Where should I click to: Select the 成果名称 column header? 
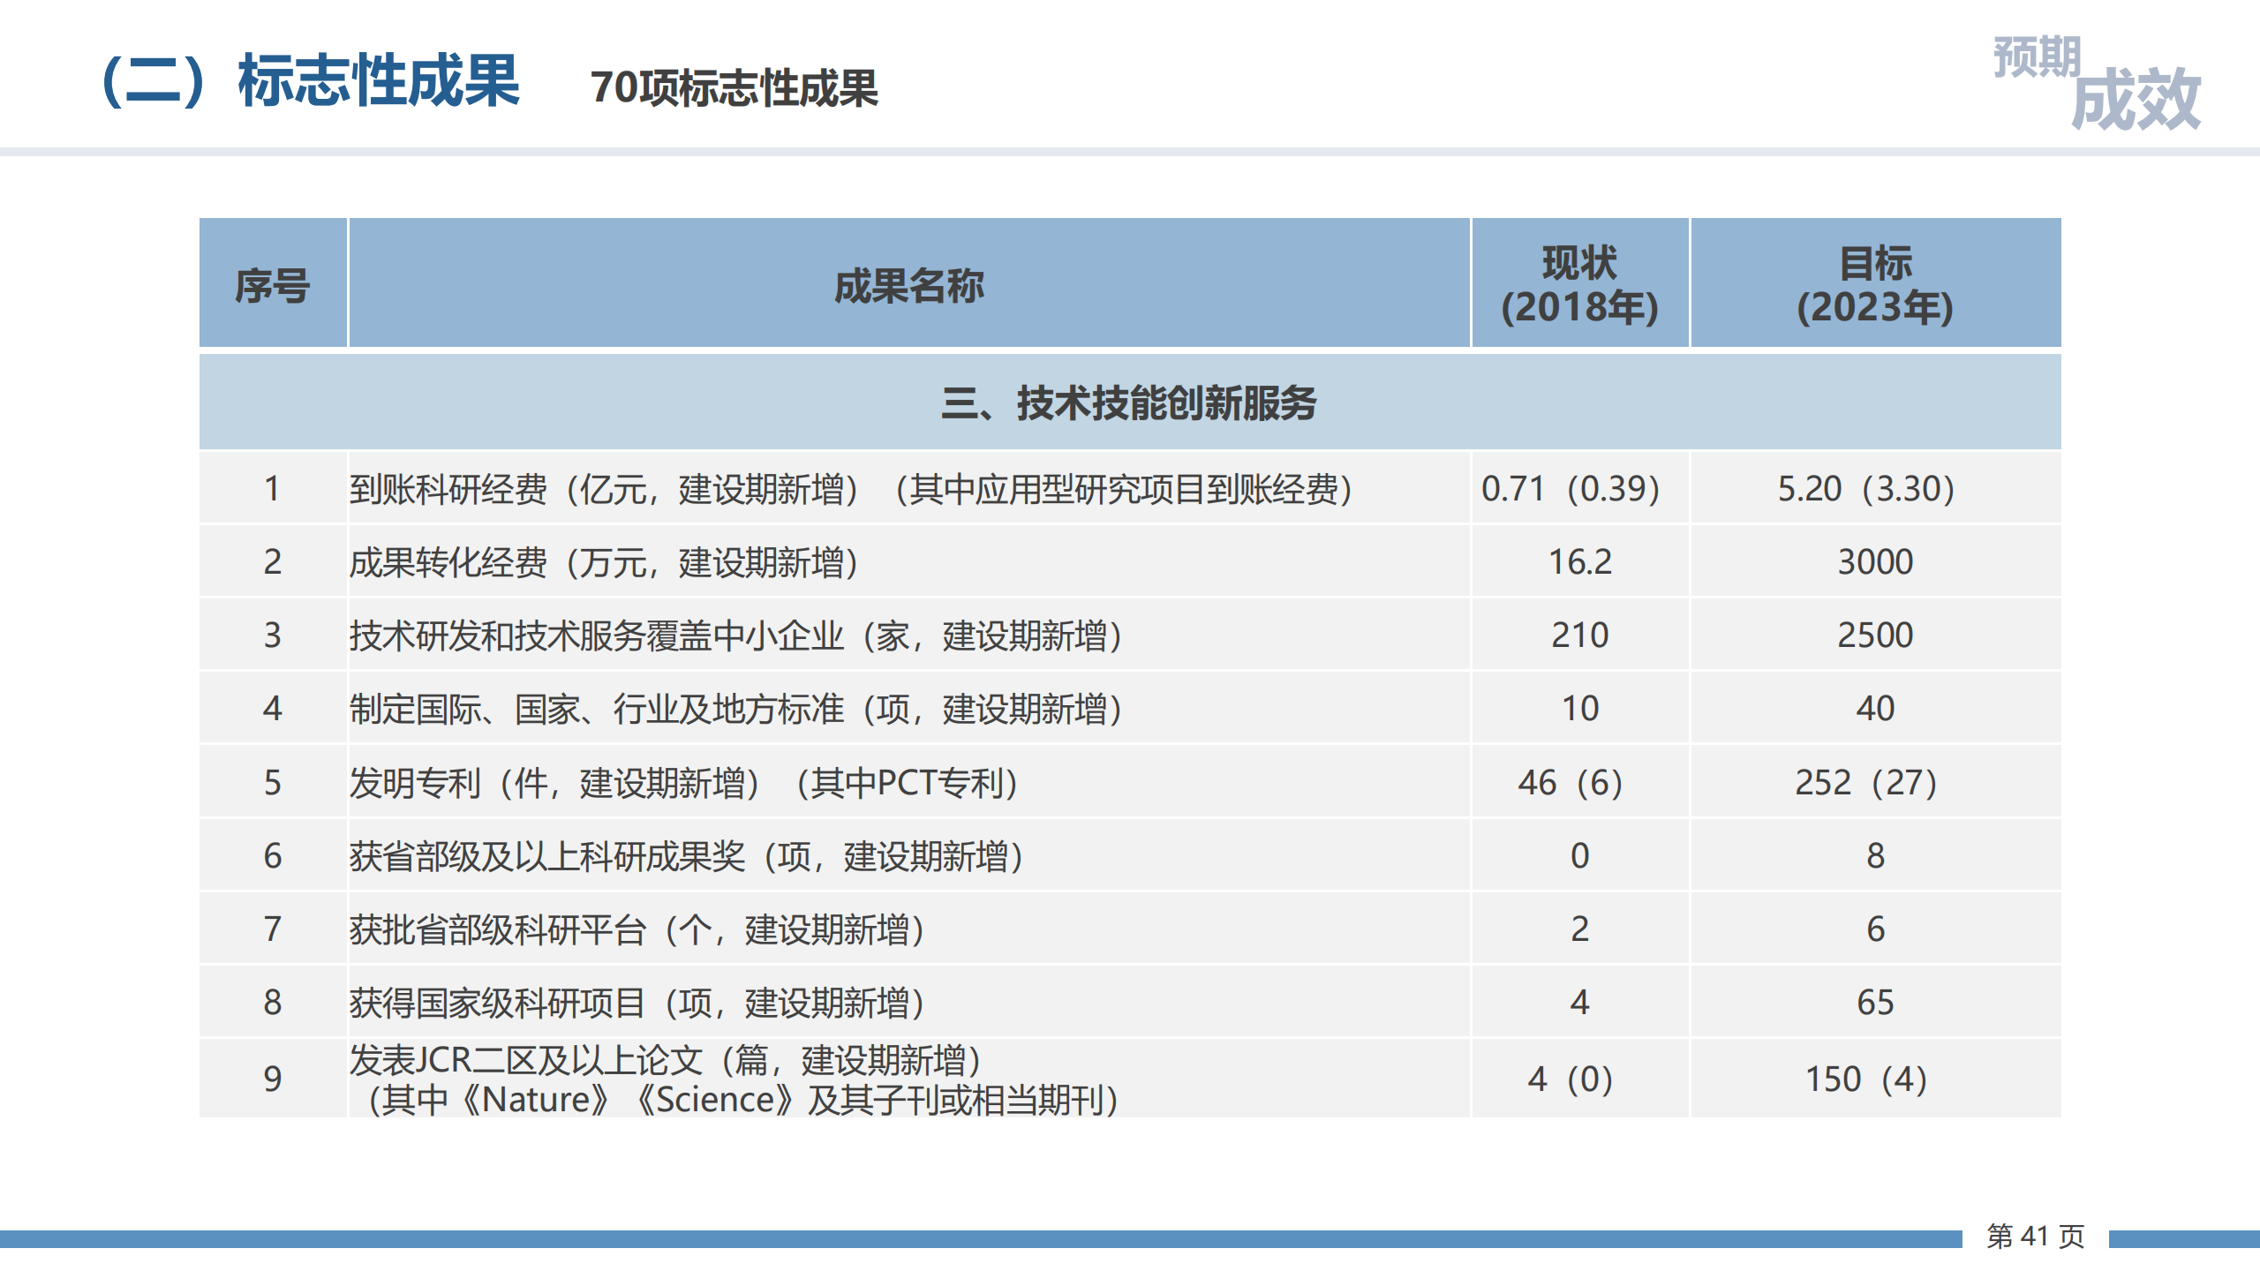pyautogui.click(x=908, y=285)
